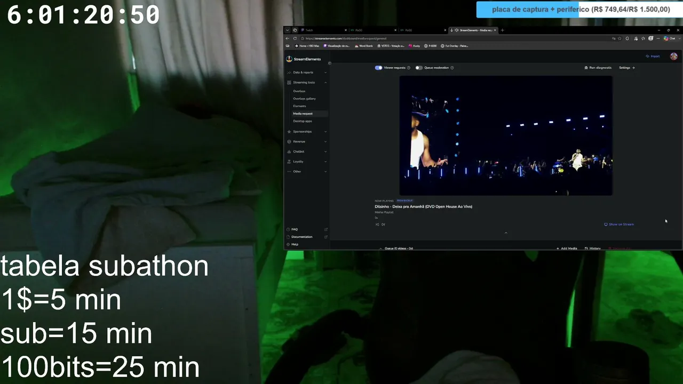Expand the Other section

(x=307, y=171)
